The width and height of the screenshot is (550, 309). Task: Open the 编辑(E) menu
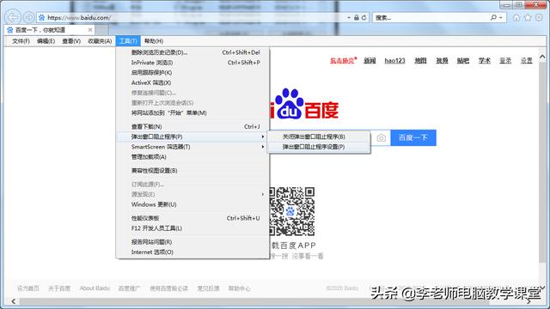click(x=46, y=41)
